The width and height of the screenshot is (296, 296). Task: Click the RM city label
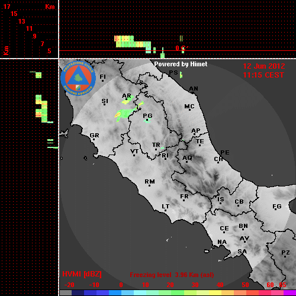point(150,181)
